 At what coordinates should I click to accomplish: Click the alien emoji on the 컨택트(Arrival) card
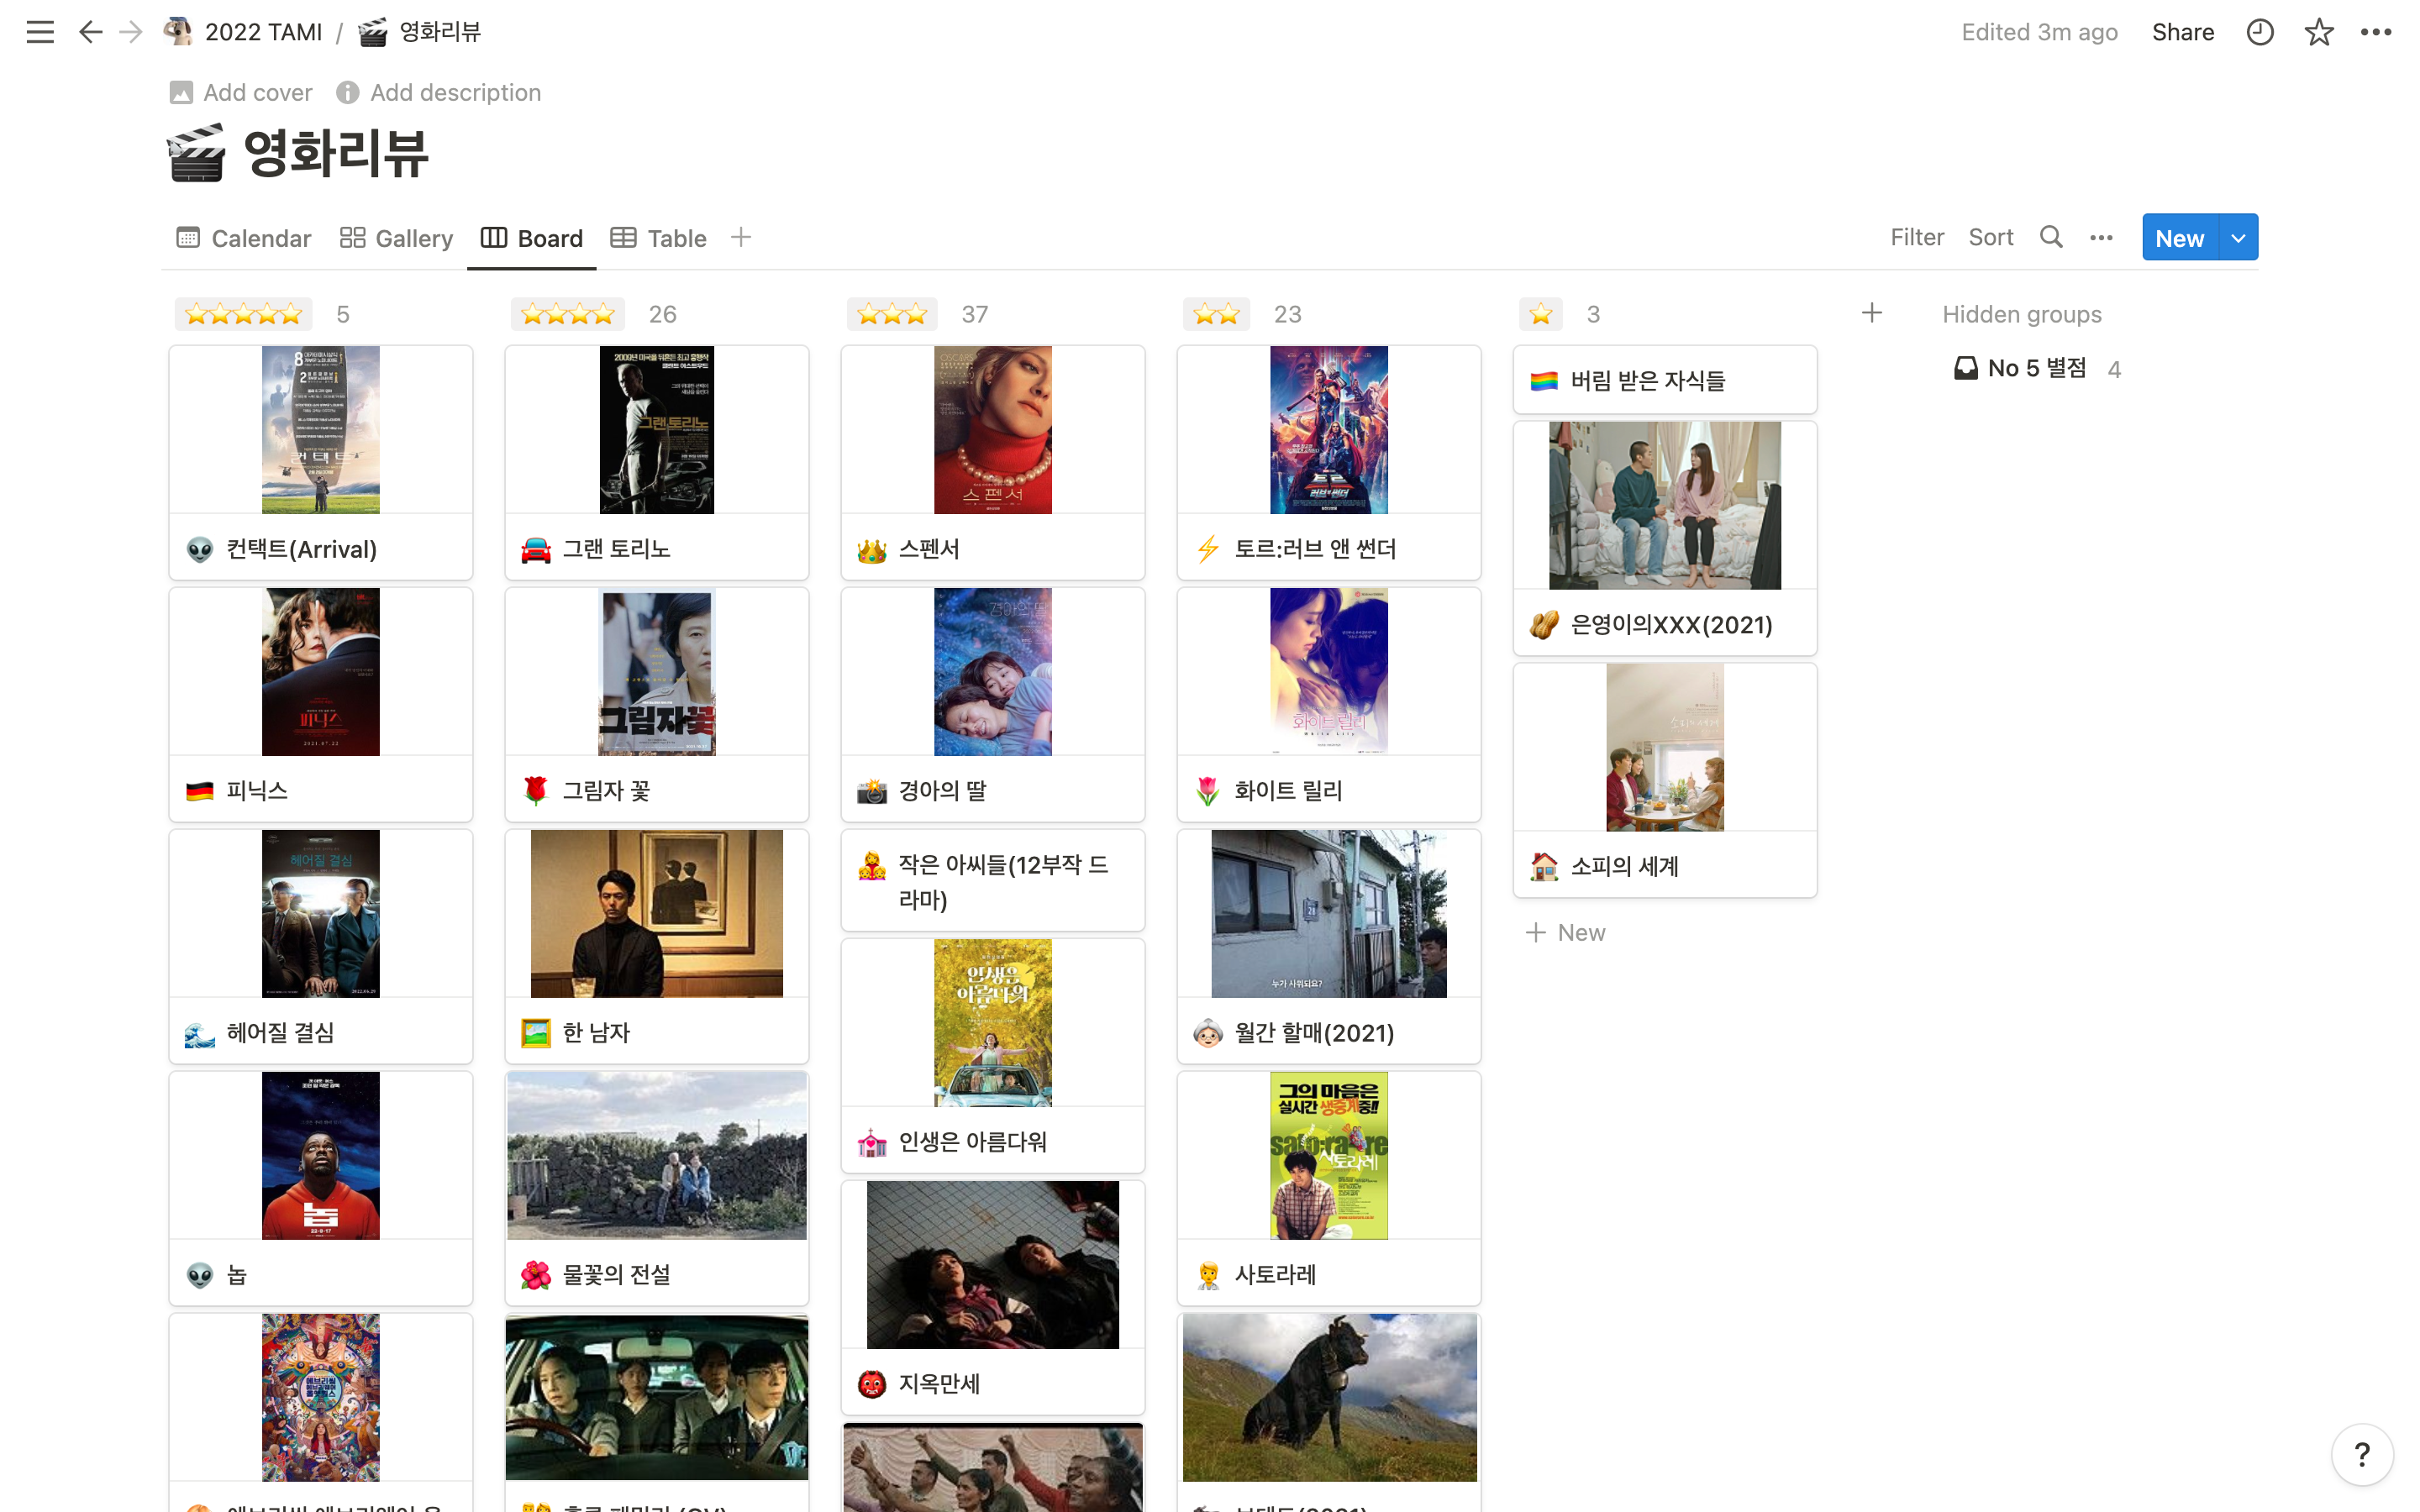(x=200, y=549)
